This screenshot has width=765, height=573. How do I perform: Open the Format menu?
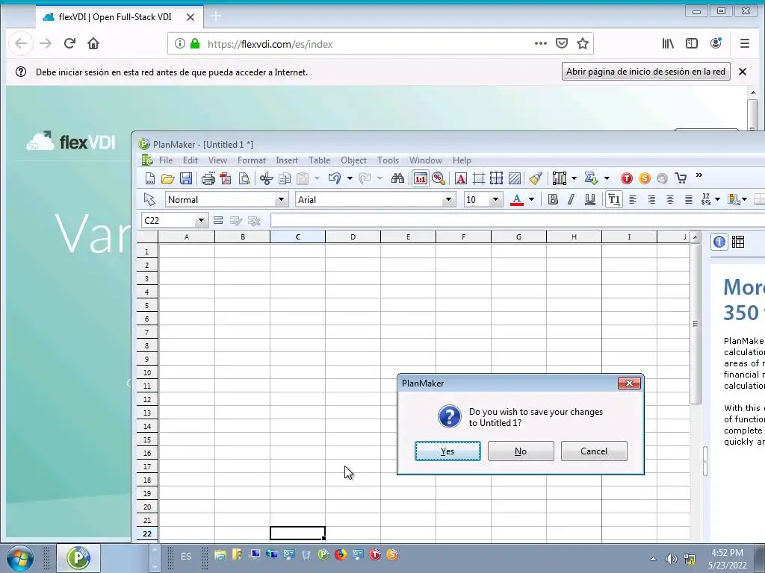(x=252, y=160)
